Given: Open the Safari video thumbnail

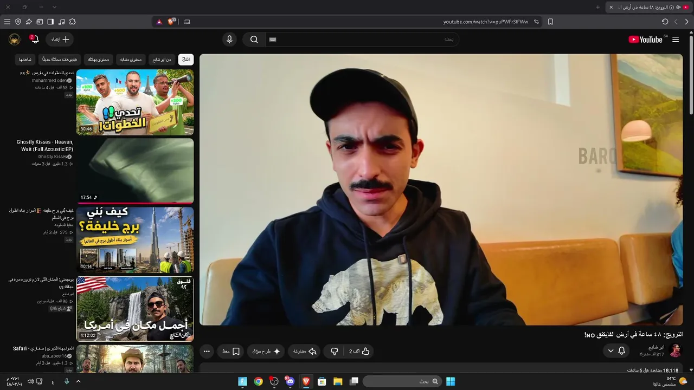Looking at the screenshot, I should click(x=135, y=359).
